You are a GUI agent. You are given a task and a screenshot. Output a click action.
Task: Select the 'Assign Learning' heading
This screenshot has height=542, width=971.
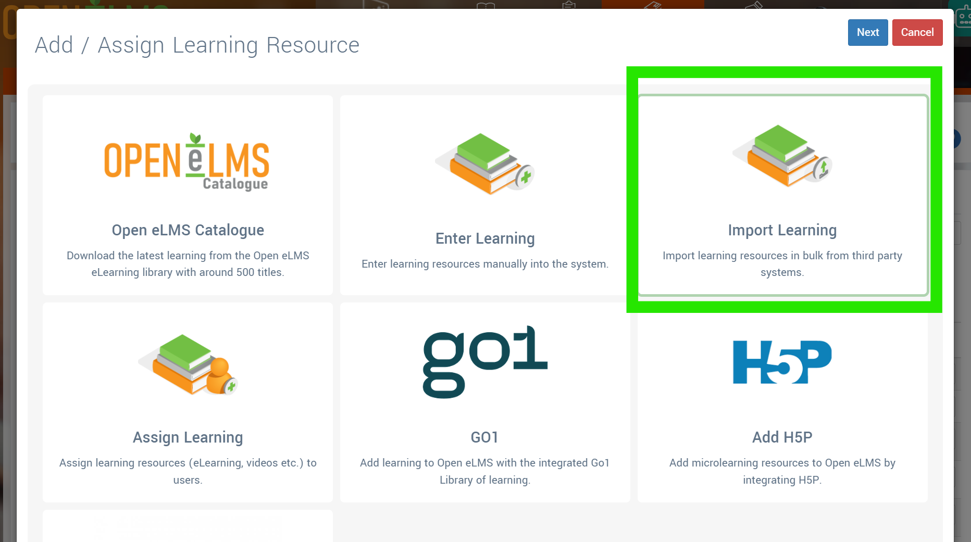[188, 437]
